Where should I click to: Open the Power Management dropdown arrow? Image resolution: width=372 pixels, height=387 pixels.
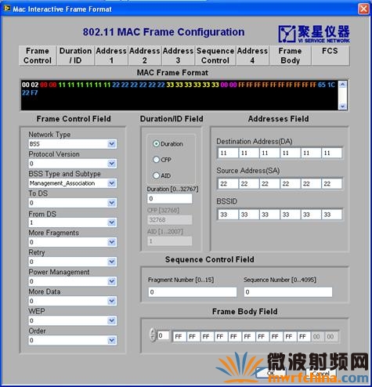(x=112, y=281)
